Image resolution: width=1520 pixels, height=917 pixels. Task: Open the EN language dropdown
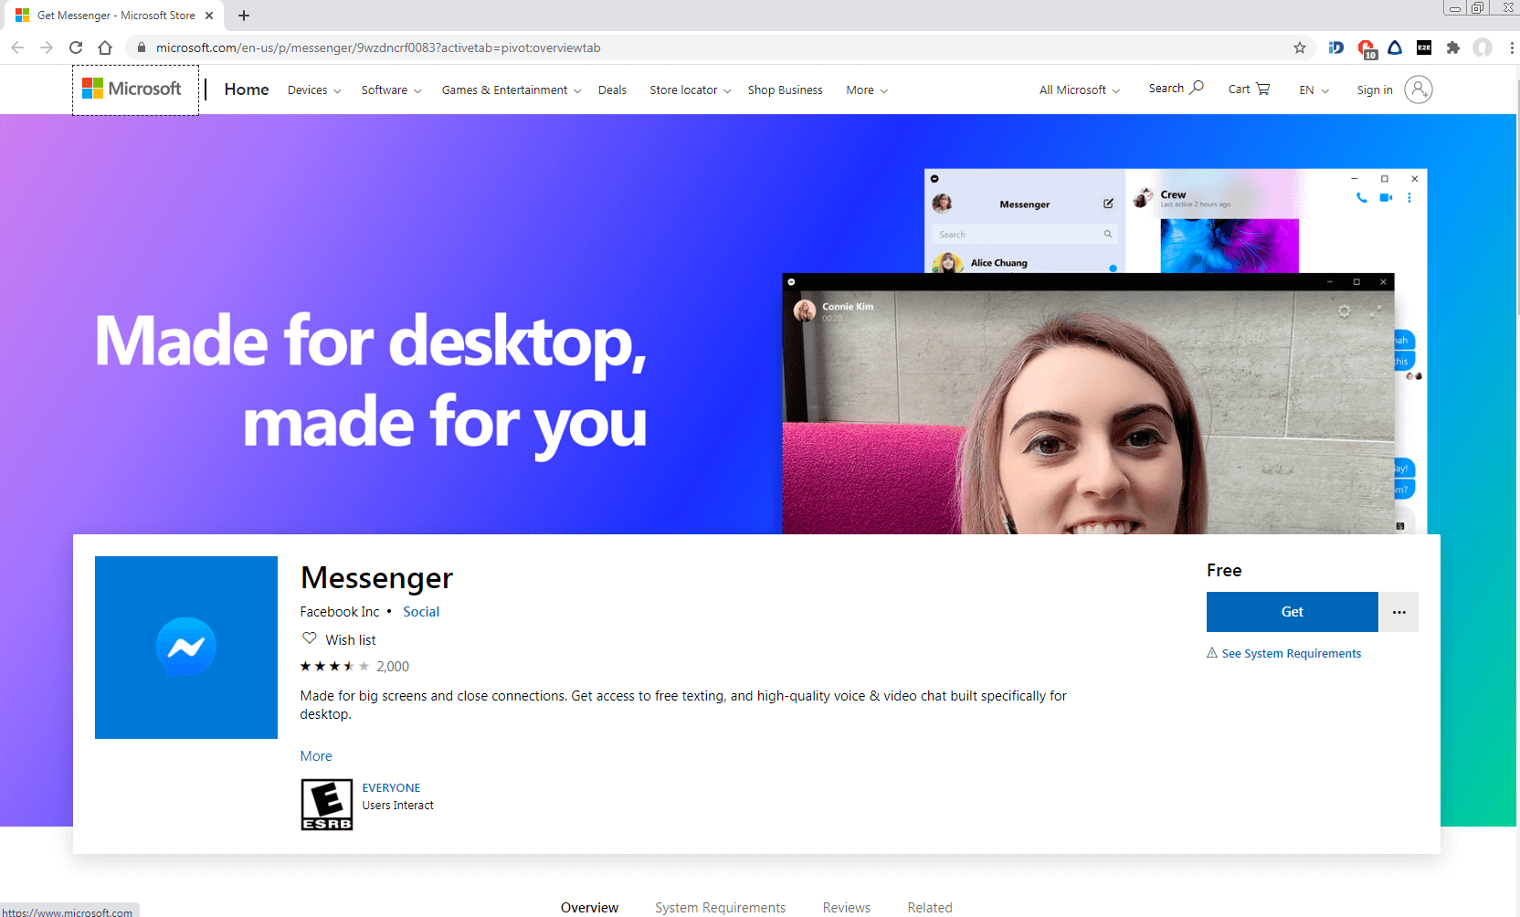click(1314, 90)
